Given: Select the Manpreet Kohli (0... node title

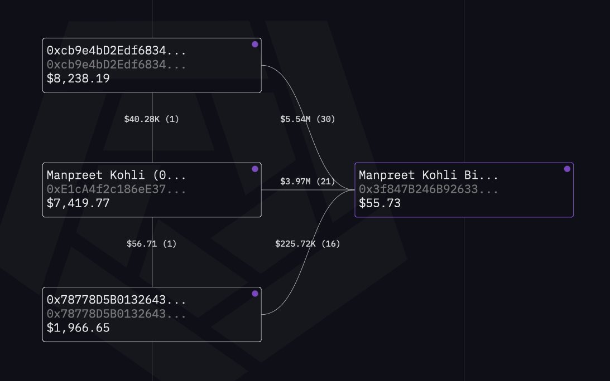Looking at the screenshot, I should click(116, 175).
